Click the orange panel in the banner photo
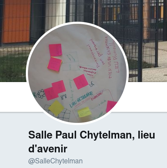 pos(16,21)
